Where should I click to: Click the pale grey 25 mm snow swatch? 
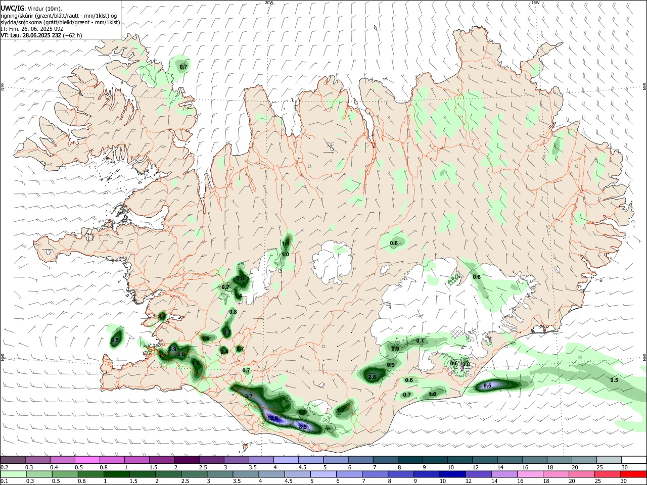tap(609, 460)
